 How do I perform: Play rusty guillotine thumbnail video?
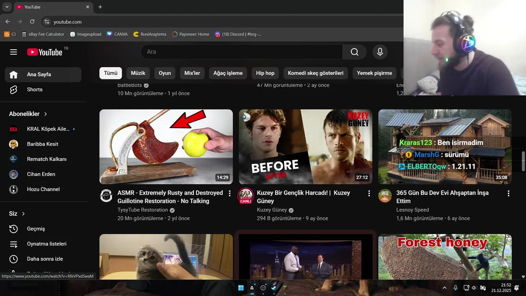[166, 147]
